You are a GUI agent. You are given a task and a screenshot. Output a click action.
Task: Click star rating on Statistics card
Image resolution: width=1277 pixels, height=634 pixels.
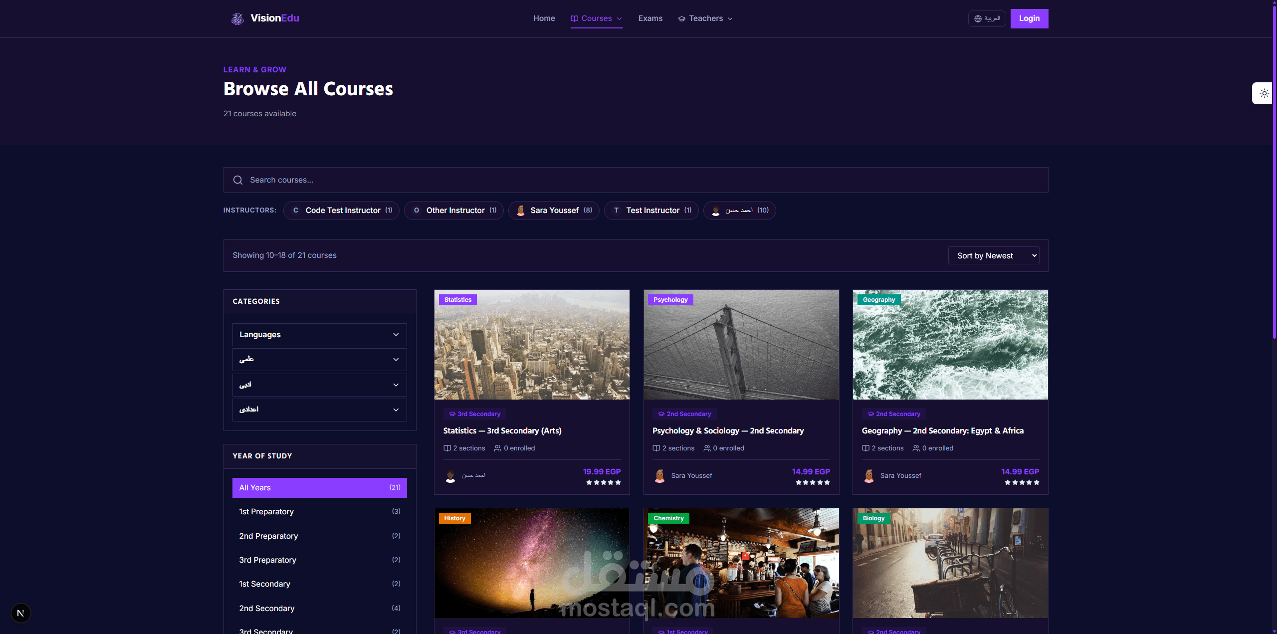(x=604, y=482)
